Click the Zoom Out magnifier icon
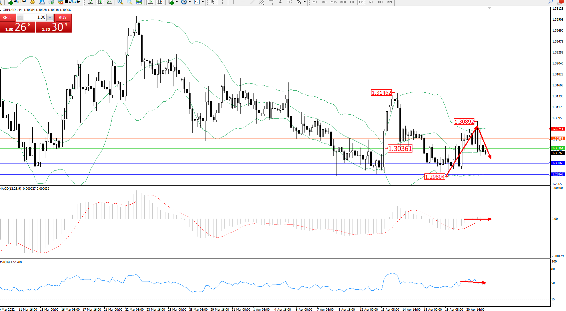The width and height of the screenshot is (566, 311). [130, 2]
